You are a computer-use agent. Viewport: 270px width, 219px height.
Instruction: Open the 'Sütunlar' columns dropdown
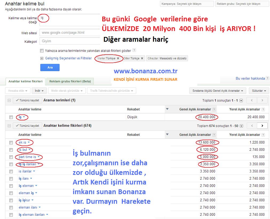click(259, 91)
